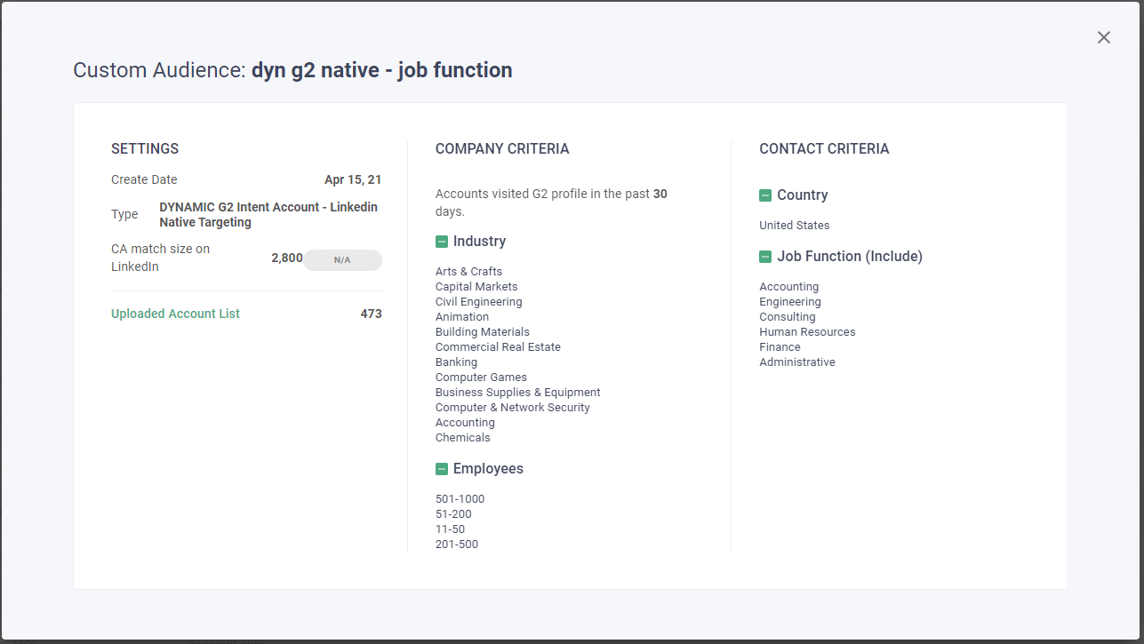Click the 2,800 CA match size value
This screenshot has height=644, width=1144.
(x=286, y=258)
